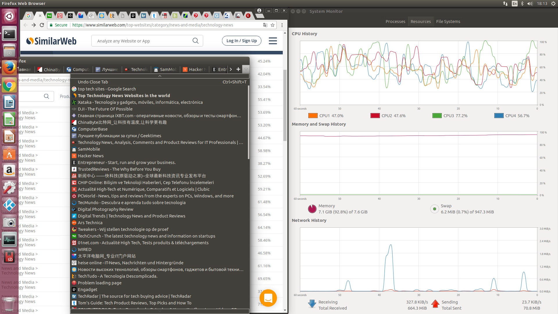Select TechRadar entry in tab list
The width and height of the screenshot is (558, 314).
pyautogui.click(x=160, y=296)
